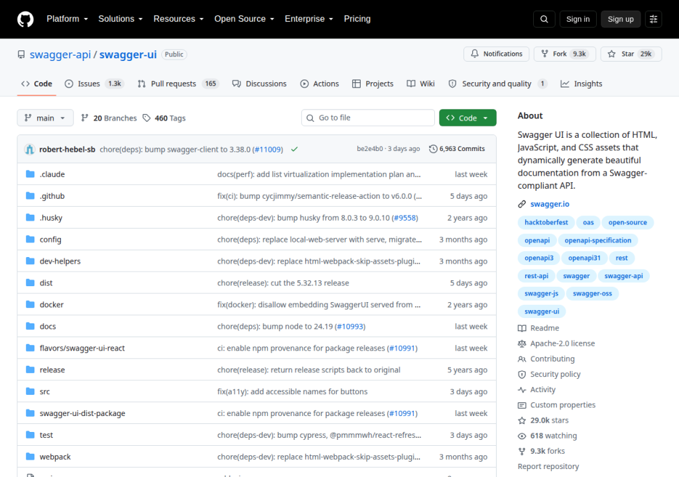This screenshot has height=477, width=679.
Task: Click the dist folder icon
Action: point(30,283)
